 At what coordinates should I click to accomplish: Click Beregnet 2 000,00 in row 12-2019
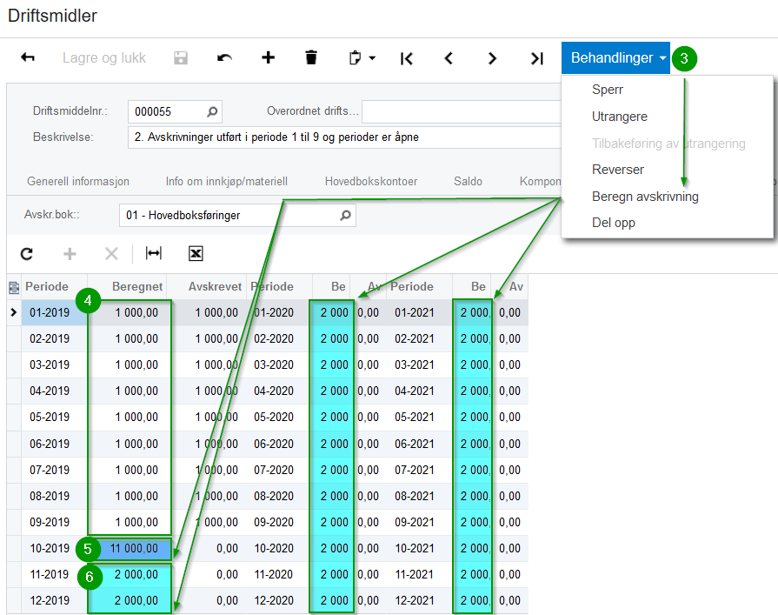point(130,600)
